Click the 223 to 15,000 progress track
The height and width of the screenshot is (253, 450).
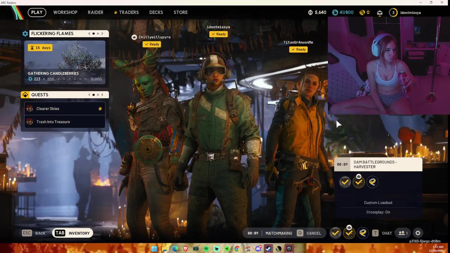point(65,79)
